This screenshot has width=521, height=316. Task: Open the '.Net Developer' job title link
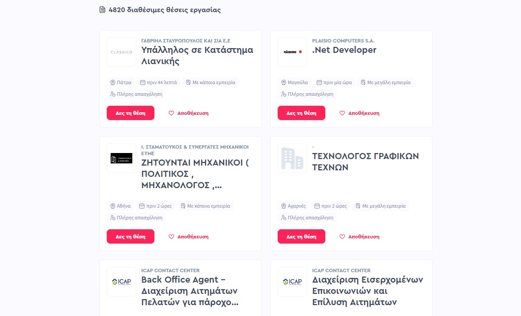[x=344, y=50]
